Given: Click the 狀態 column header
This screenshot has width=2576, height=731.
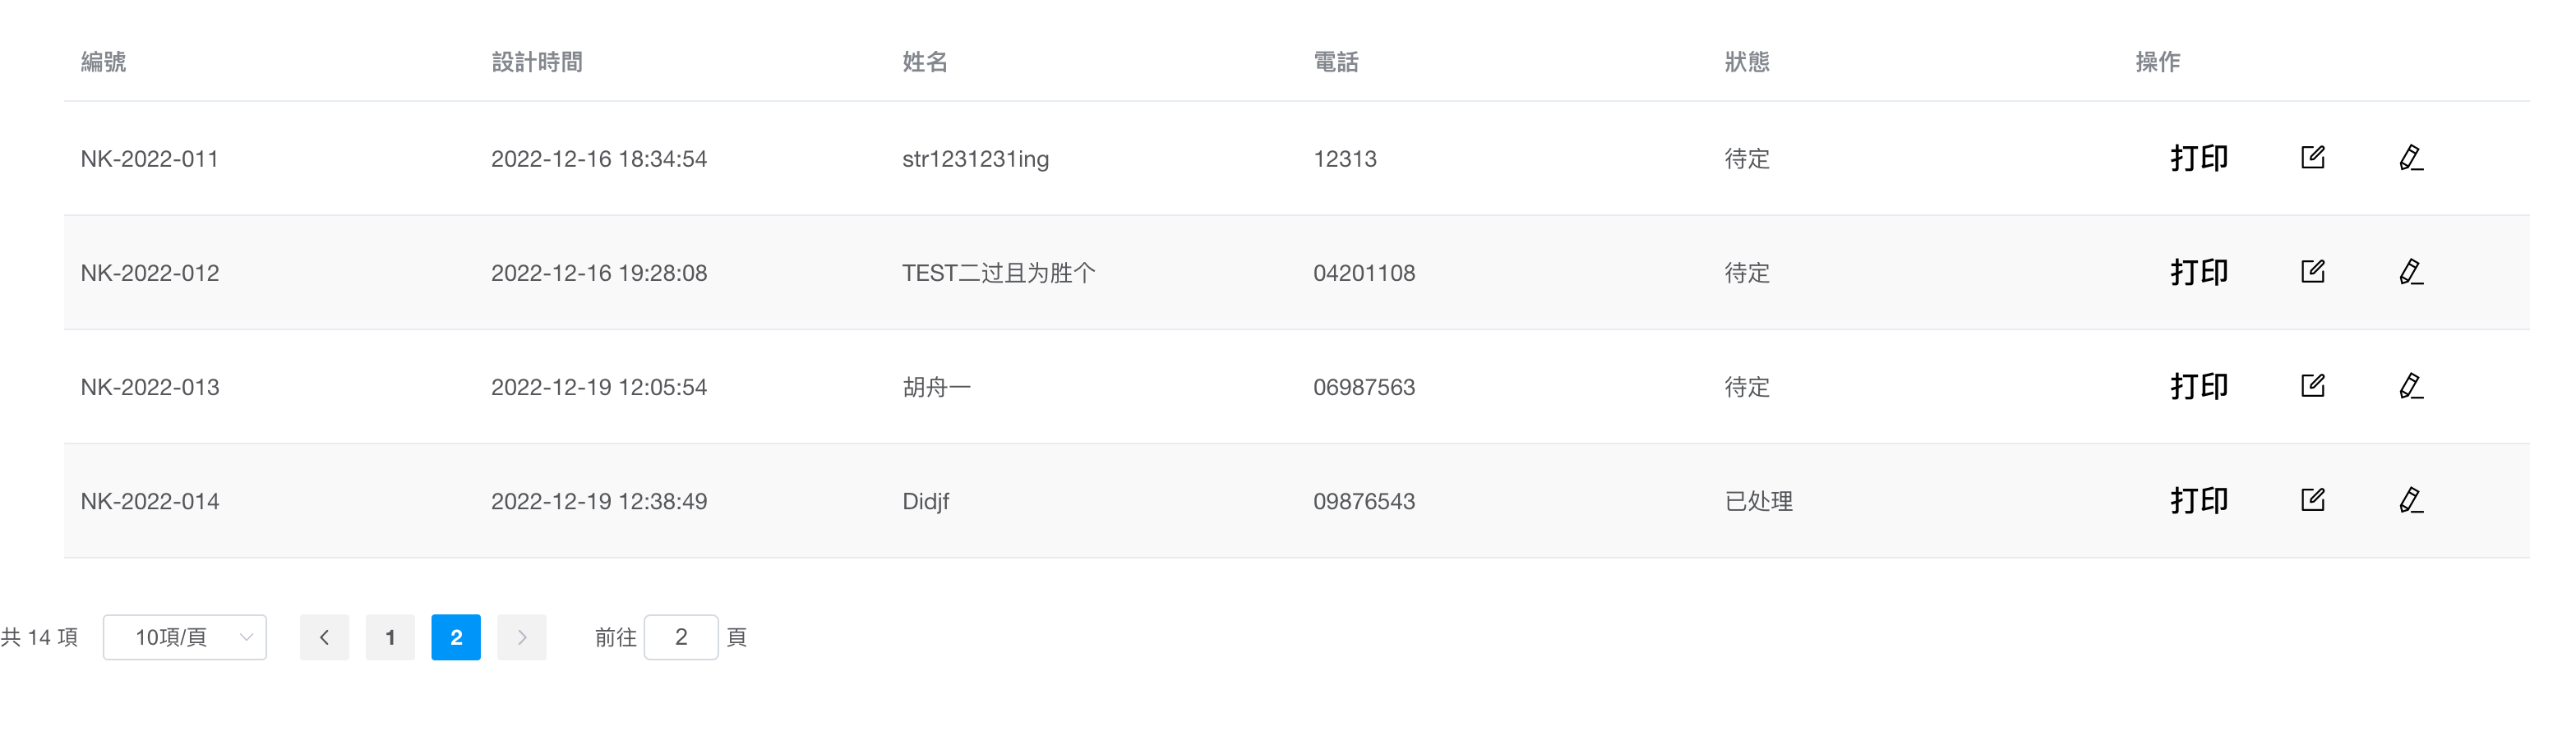Looking at the screenshot, I should point(1747,62).
